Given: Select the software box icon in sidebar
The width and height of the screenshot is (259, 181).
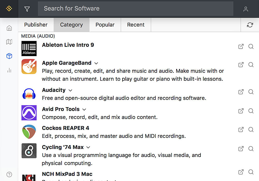Looking at the screenshot, I should click(9, 56).
